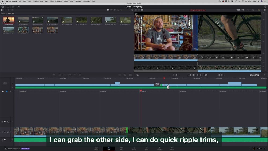268x151 pixels.
Task: Switch to the Deliver page
Action: (172, 148)
